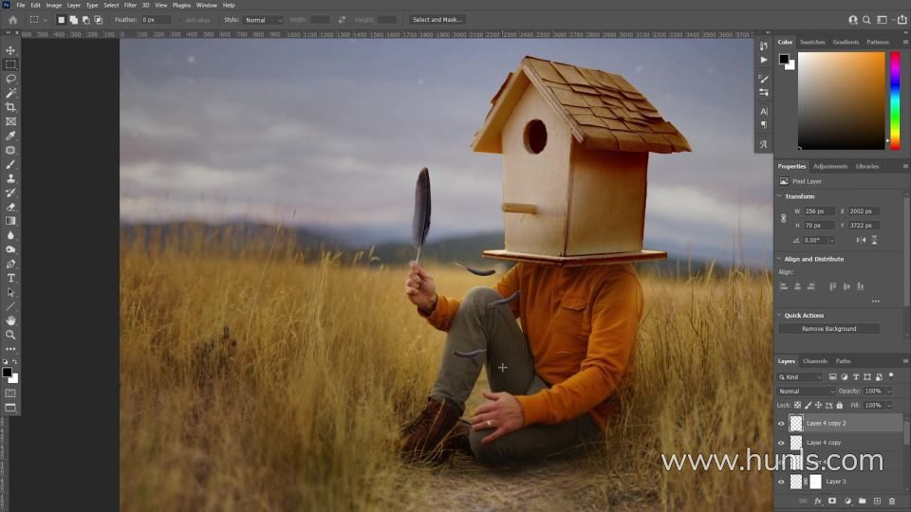Select the Frame tool
Screen dimensions: 911x512
point(10,121)
